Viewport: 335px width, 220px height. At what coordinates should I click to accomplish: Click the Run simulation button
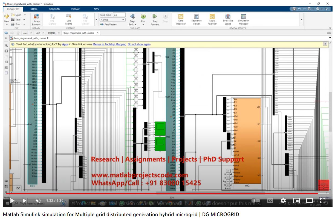[x=143, y=17]
